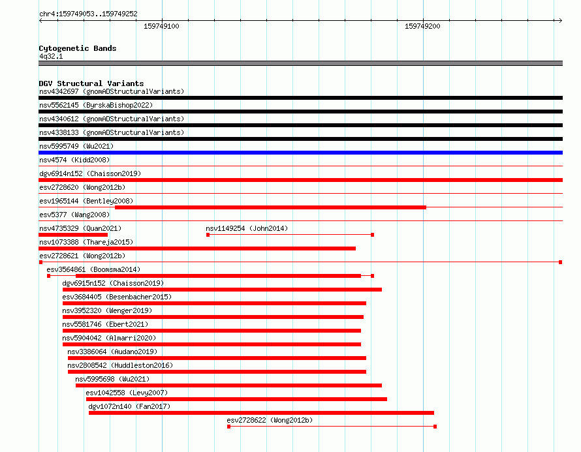Click the gray 4q32.1 cytogenetic band bar
The width and height of the screenshot is (581, 452).
tap(300, 63)
